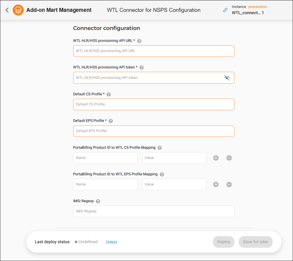Click the orange preparation status label
293x261 pixels.
tap(257, 7)
